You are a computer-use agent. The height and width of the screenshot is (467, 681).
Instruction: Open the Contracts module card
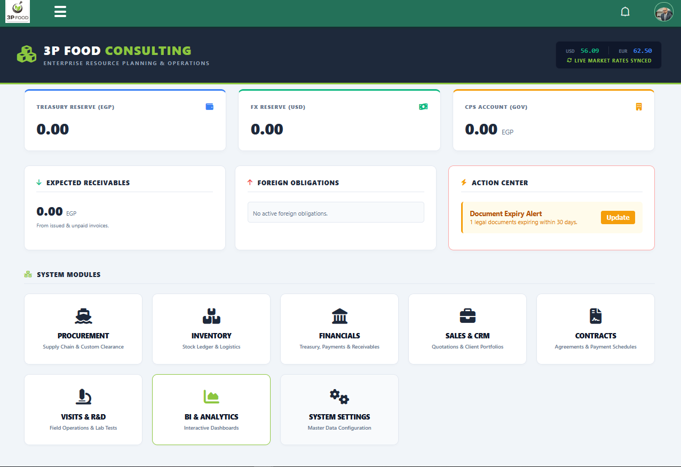[596, 329]
